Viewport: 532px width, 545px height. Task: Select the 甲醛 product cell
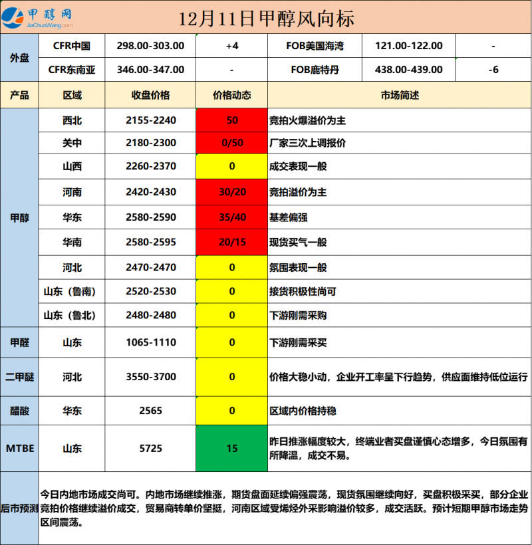19,343
